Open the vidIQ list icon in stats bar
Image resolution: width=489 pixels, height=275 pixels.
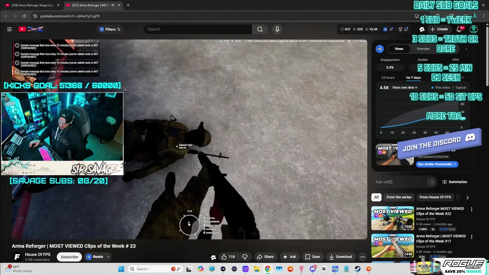pyautogui.click(x=392, y=29)
